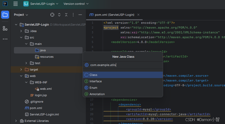
Task: Open the Structure tool window icon
Action: tap(5, 28)
